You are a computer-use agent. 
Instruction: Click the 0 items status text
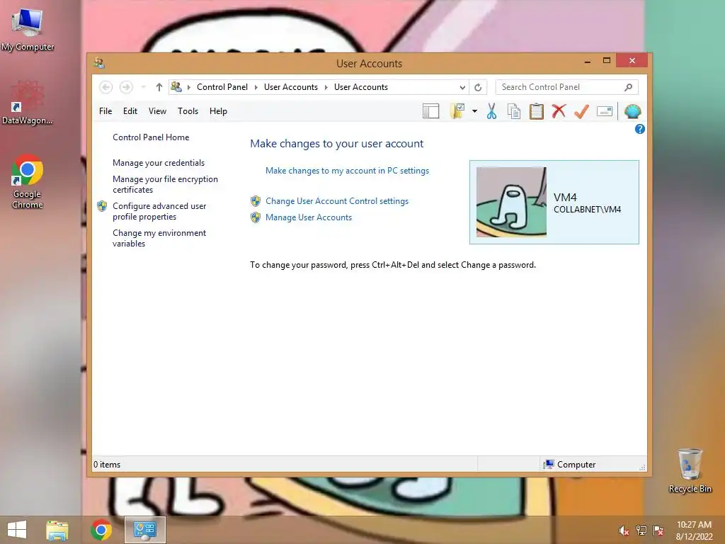click(107, 465)
